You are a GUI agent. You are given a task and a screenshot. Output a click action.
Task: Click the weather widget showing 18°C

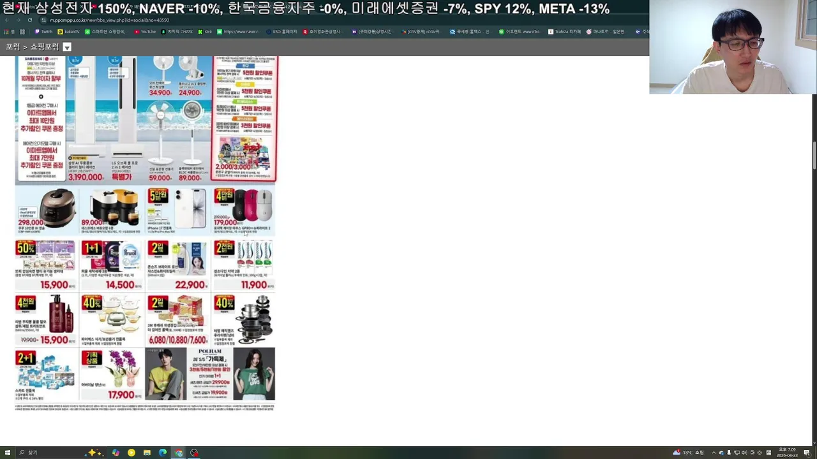point(688,453)
